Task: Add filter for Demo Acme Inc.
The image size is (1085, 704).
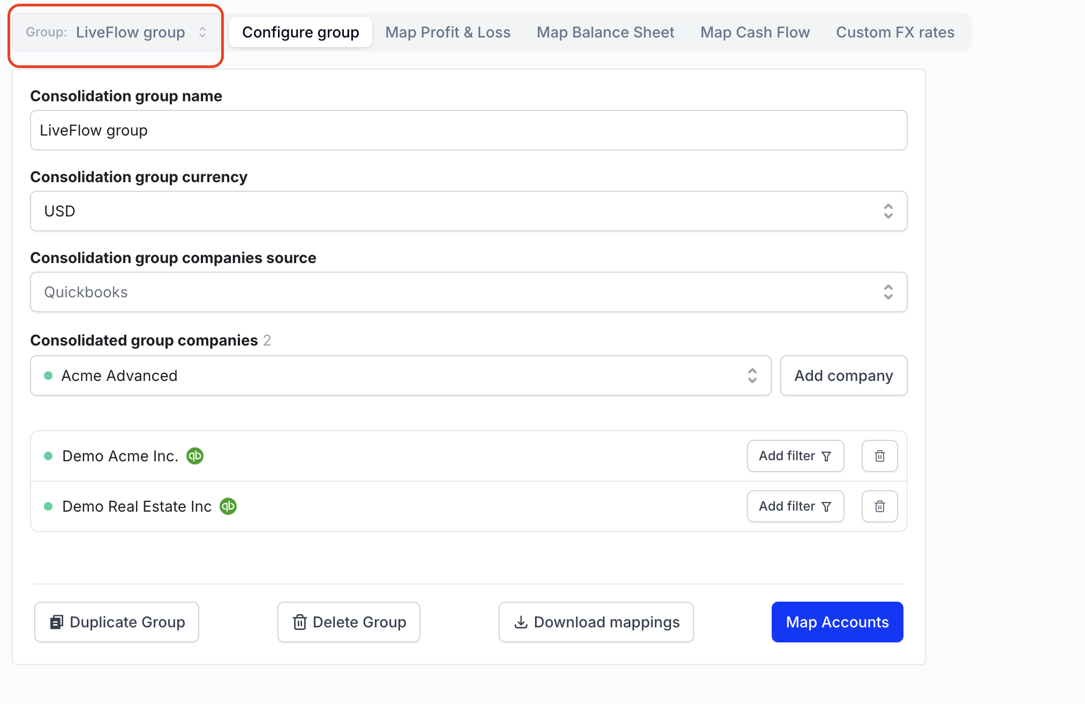Action: coord(795,456)
